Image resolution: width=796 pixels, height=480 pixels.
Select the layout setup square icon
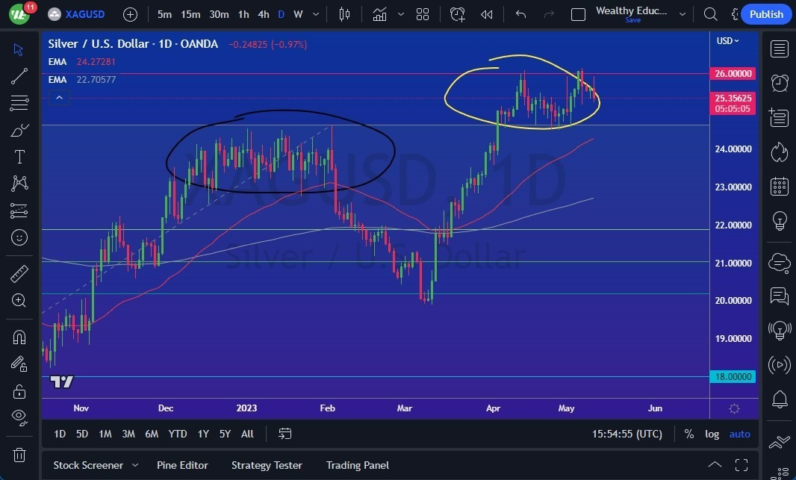tap(578, 14)
